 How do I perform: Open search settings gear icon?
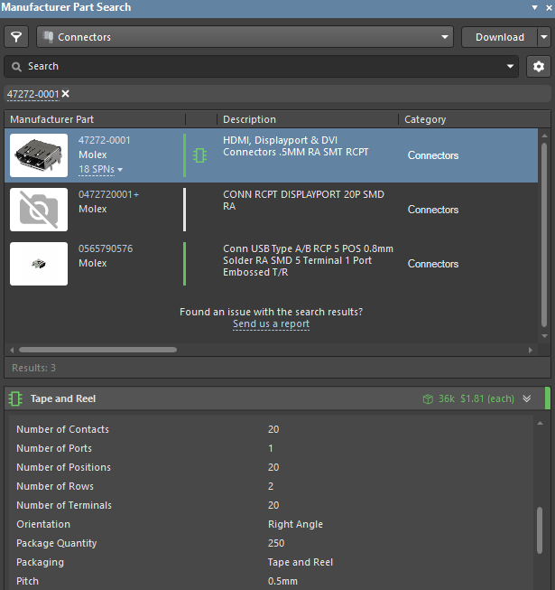coord(539,66)
